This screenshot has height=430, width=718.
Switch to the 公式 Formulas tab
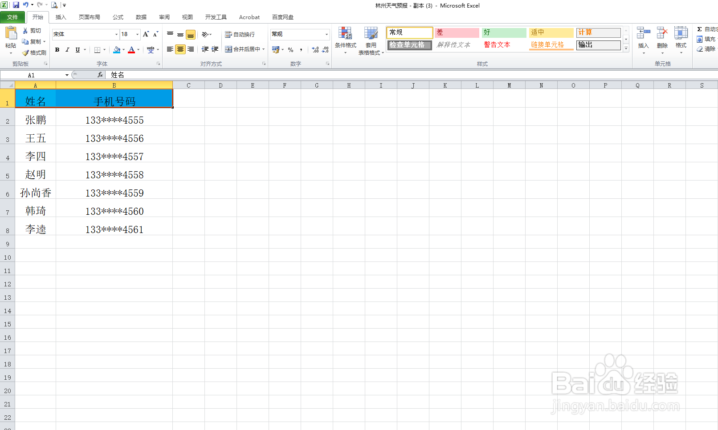(x=118, y=17)
